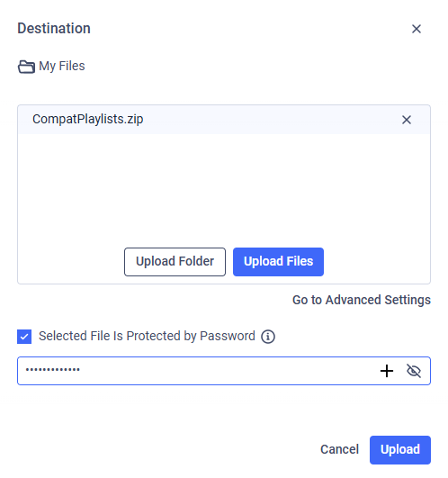Toggle password visibility eye icon
Image resolution: width=448 pixels, height=478 pixels.
414,371
